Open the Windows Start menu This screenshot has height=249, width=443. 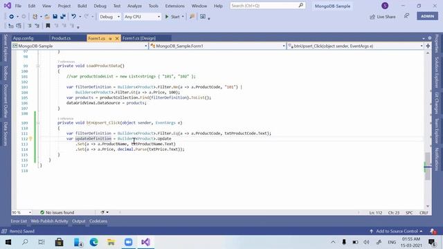point(8,242)
